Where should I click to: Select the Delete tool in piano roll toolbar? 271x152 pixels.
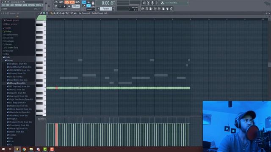coord(61,13)
